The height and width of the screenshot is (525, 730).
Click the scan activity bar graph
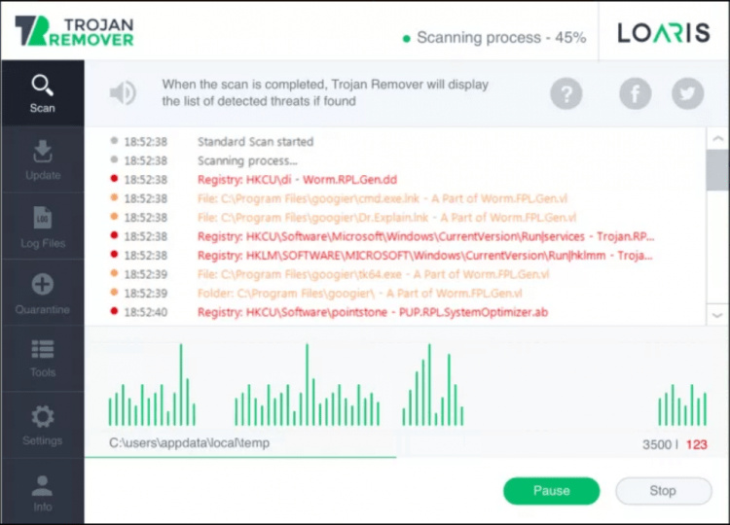(x=408, y=385)
